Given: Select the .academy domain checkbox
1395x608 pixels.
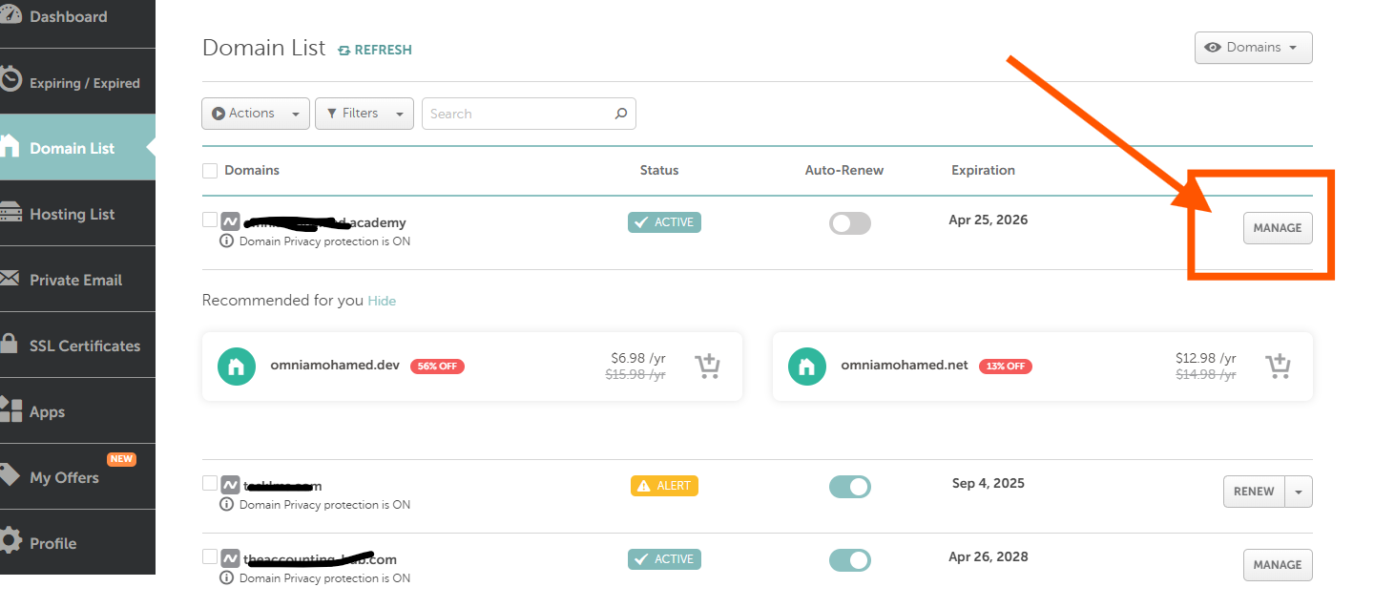Looking at the screenshot, I should point(210,220).
